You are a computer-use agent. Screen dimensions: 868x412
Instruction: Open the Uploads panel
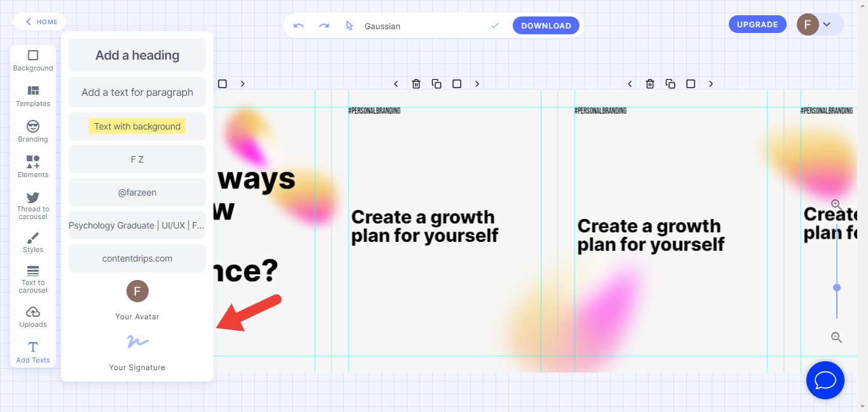click(33, 317)
